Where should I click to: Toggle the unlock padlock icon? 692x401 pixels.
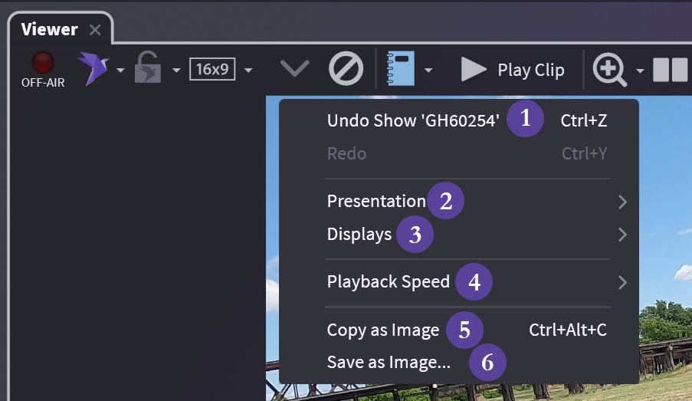point(148,69)
